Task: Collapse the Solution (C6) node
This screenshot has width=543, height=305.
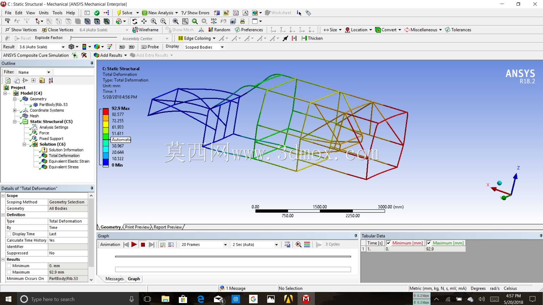Action: (24, 144)
